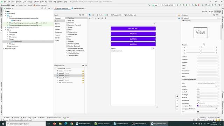Select button4 in Component Tree
The image size is (224, 126).
(61, 78)
